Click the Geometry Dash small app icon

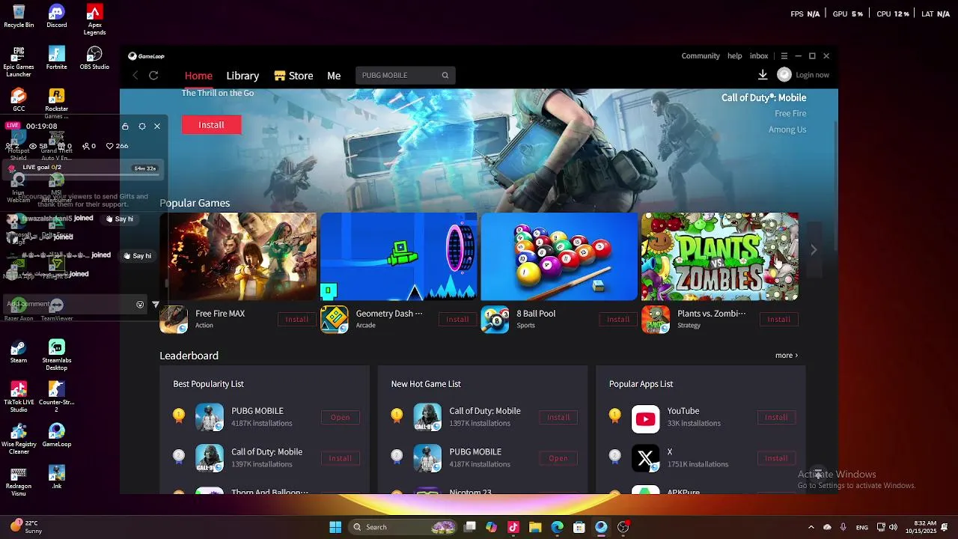pos(335,320)
